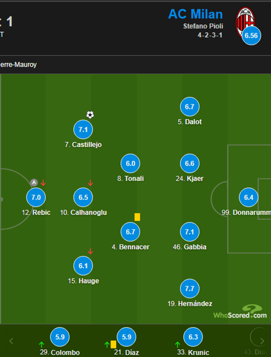Screen dimensions: 271x357
Task: Select Hernández's 7.7 rating bubble
Action: coord(189,289)
